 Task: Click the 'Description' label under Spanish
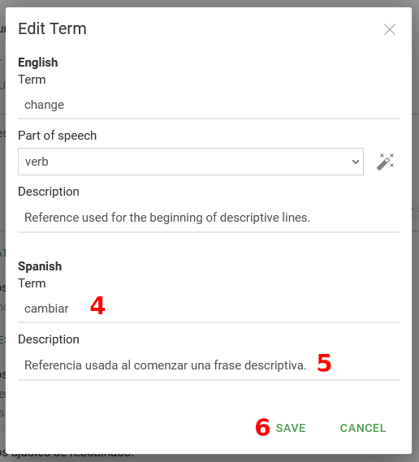pos(49,339)
